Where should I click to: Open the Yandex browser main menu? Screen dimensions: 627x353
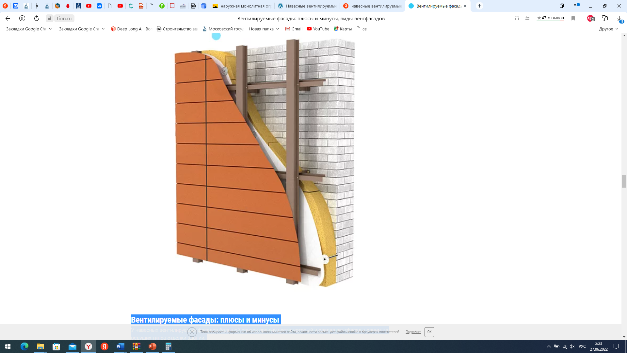pyautogui.click(x=576, y=6)
